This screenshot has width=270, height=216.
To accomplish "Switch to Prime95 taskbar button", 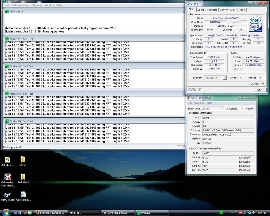I will click(152, 213).
